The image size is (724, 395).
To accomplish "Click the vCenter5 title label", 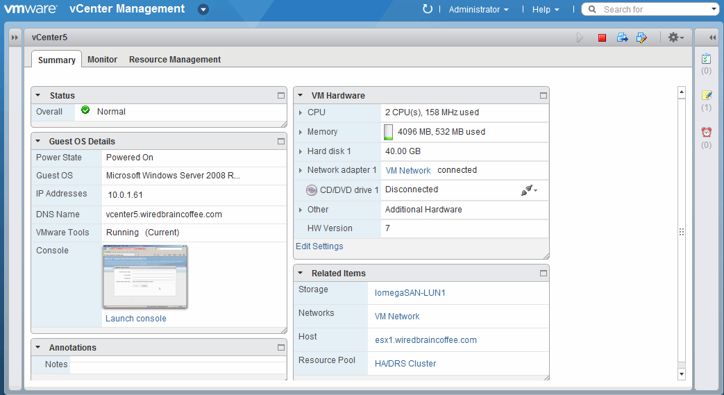I will 49,37.
